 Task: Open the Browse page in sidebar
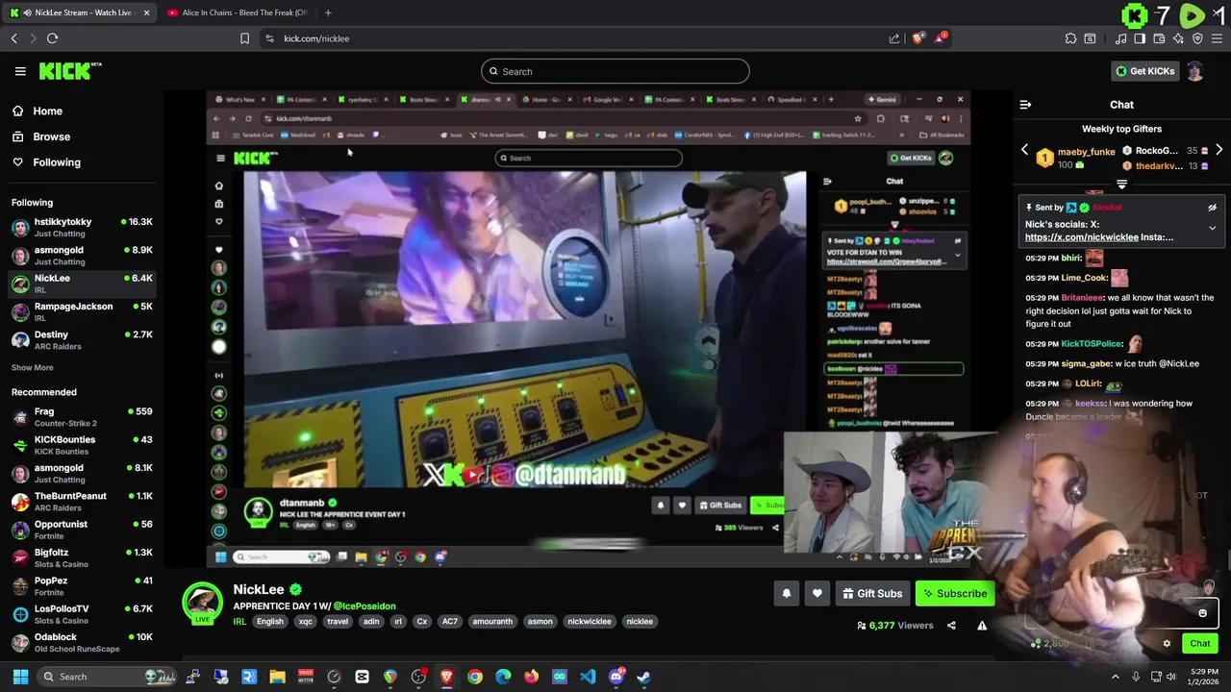click(x=51, y=136)
